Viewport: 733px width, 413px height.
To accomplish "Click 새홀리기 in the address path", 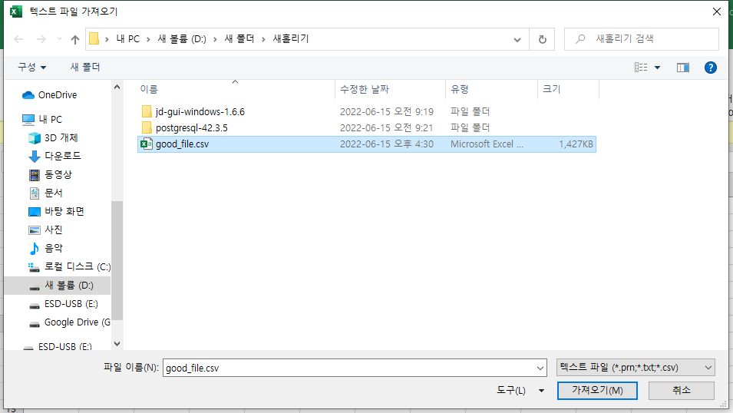I will click(291, 39).
